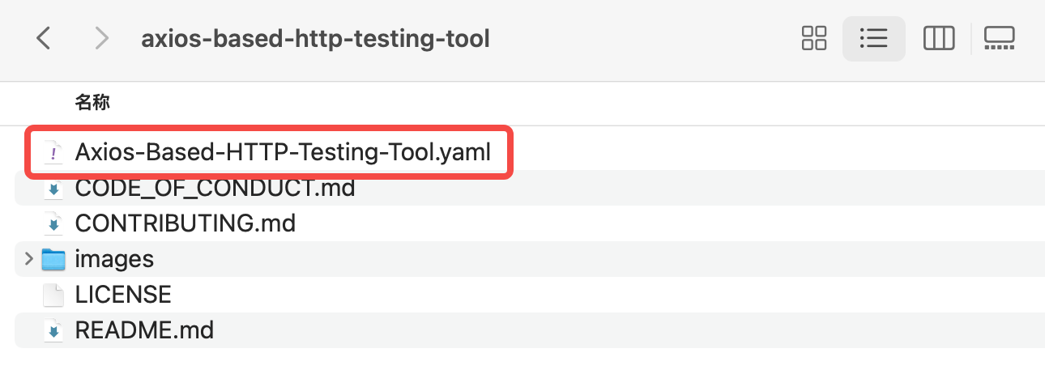Go forward using the right chevron
This screenshot has width=1045, height=374.
coord(101,38)
